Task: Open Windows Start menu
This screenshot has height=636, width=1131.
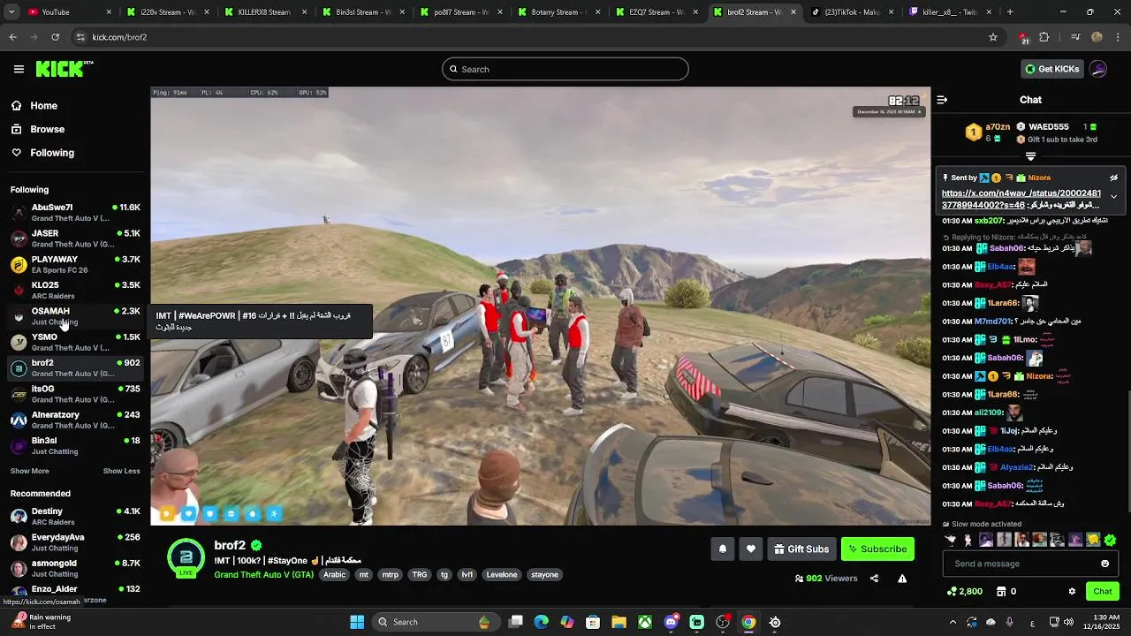Action: (357, 622)
